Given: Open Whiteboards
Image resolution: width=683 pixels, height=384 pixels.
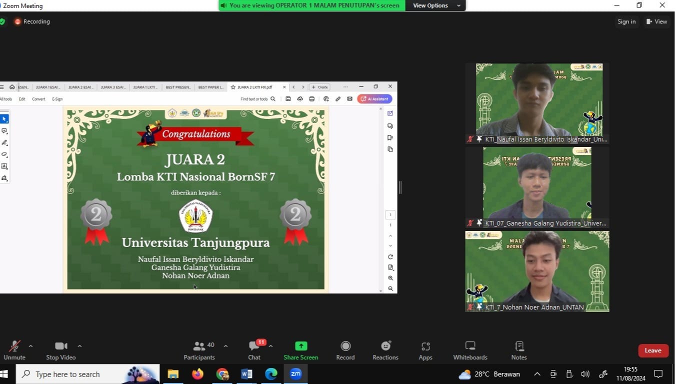Looking at the screenshot, I should tap(470, 350).
